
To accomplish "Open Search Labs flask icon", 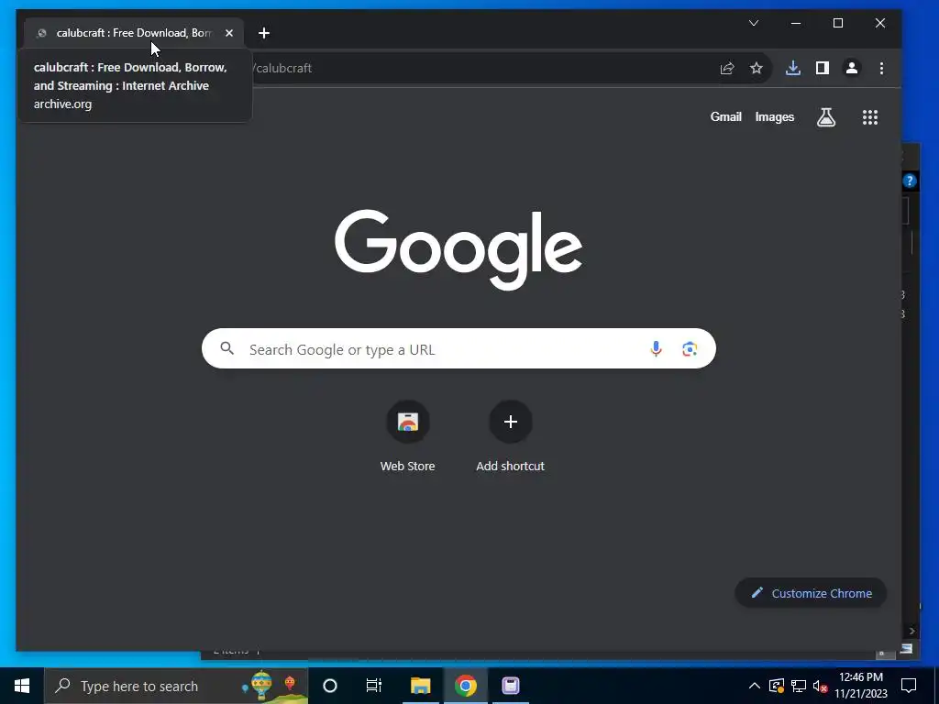I will 826,117.
